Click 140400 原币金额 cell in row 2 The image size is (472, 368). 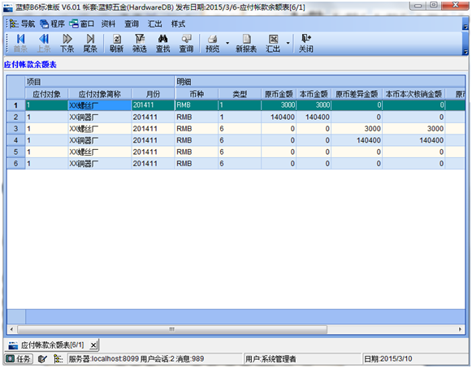(x=279, y=118)
